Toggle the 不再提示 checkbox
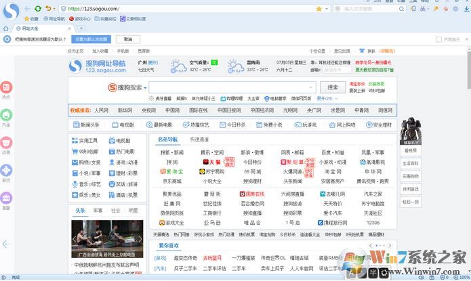This screenshot has width=471, height=281. pyautogui.click(x=440, y=39)
